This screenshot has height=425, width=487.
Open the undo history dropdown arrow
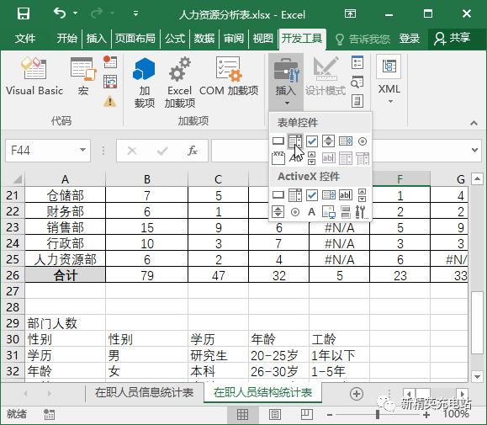pyautogui.click(x=75, y=13)
